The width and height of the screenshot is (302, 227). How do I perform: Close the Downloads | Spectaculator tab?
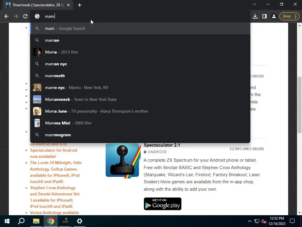pos(68,5)
